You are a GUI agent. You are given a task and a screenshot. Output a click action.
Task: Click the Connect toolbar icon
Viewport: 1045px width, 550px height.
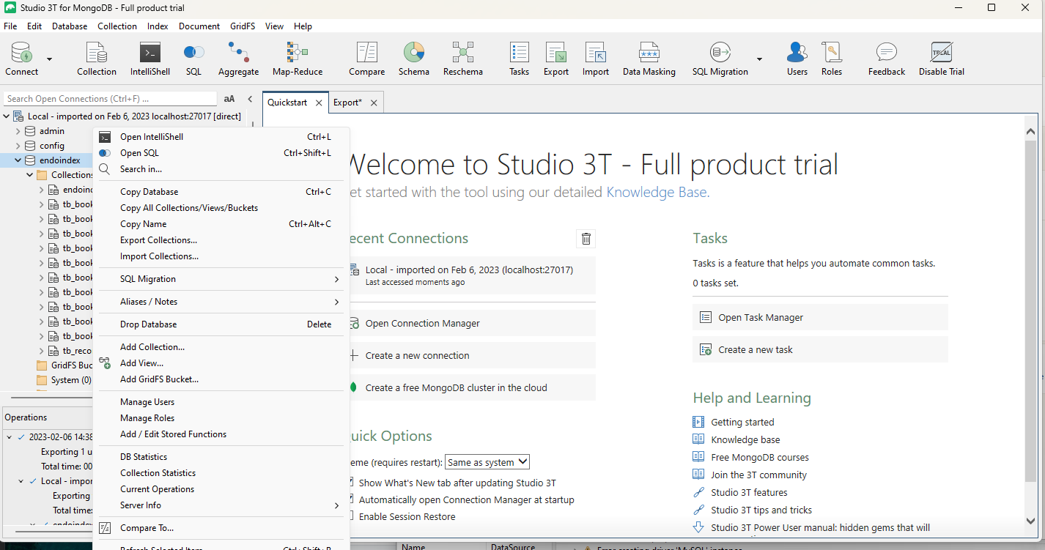point(22,58)
